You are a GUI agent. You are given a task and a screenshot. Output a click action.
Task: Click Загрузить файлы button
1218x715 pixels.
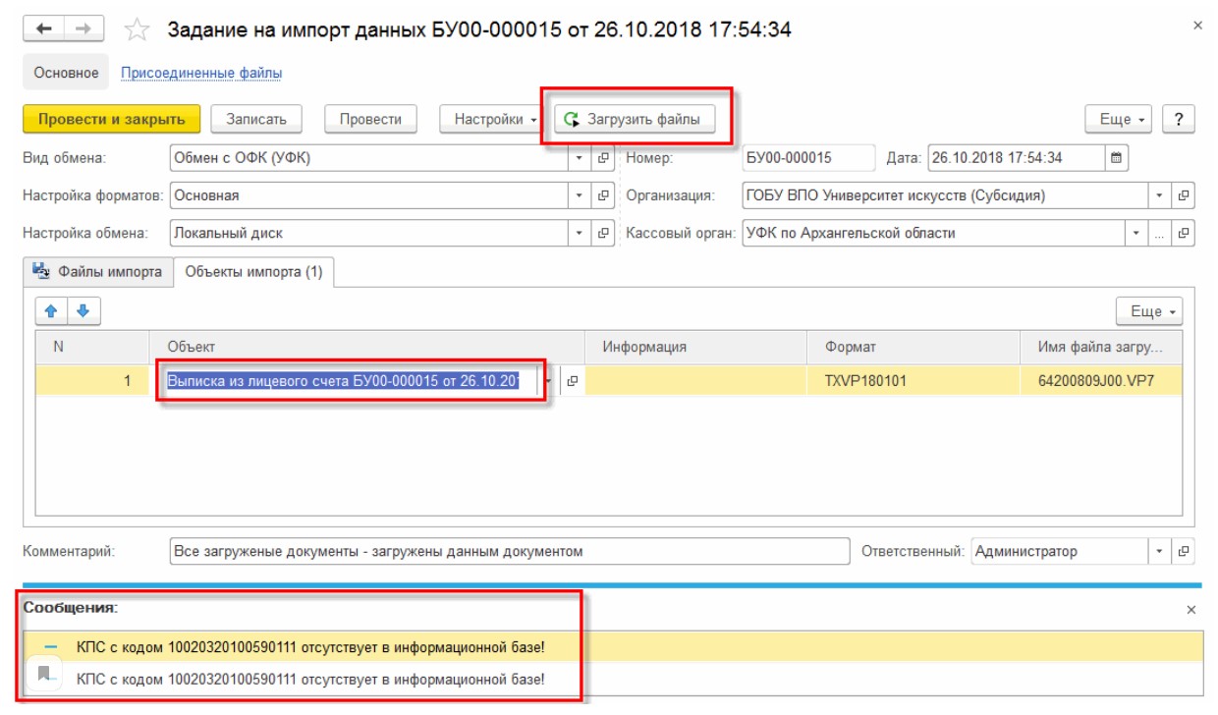635,119
